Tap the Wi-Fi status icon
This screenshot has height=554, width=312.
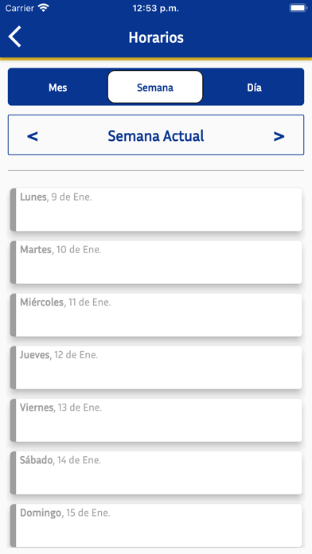[44, 8]
